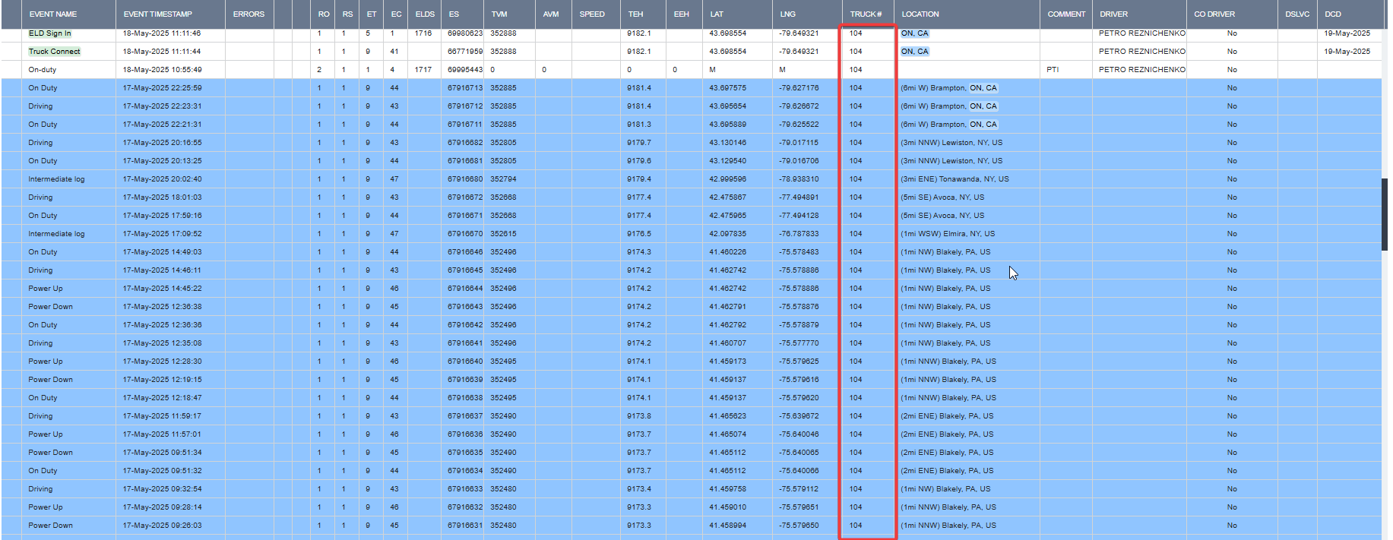Click the RO column header

click(324, 14)
